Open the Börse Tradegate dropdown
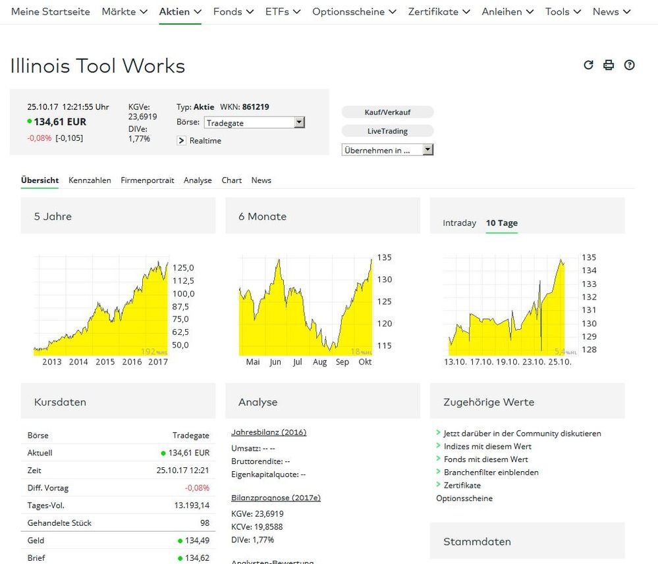The image size is (658, 564). point(254,122)
